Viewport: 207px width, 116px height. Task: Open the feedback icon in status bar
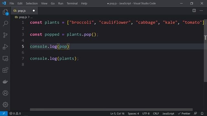[195, 113]
